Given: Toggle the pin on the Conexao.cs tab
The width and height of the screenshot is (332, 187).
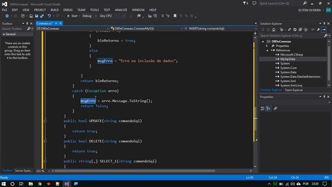Looking at the screenshot, I should 56,23.
